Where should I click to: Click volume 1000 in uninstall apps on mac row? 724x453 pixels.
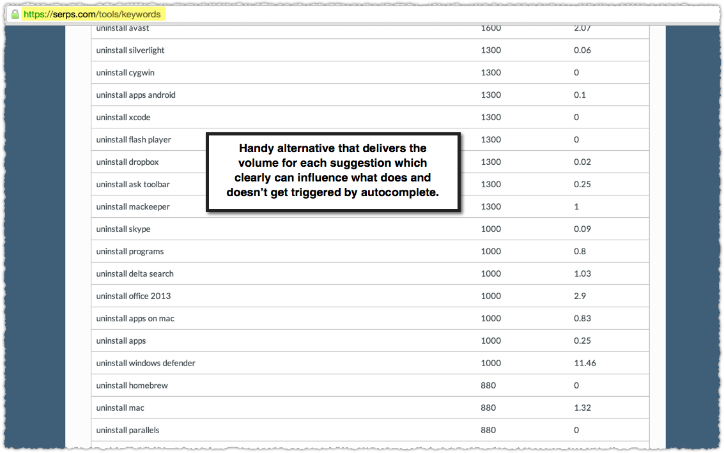click(491, 319)
